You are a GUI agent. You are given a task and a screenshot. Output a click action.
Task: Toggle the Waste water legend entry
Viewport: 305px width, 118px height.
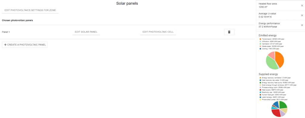[x=272, y=46]
